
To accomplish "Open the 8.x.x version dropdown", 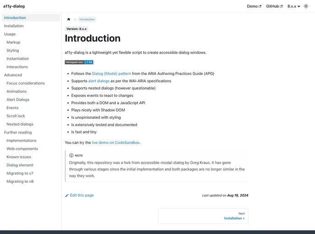I will 293,6.
